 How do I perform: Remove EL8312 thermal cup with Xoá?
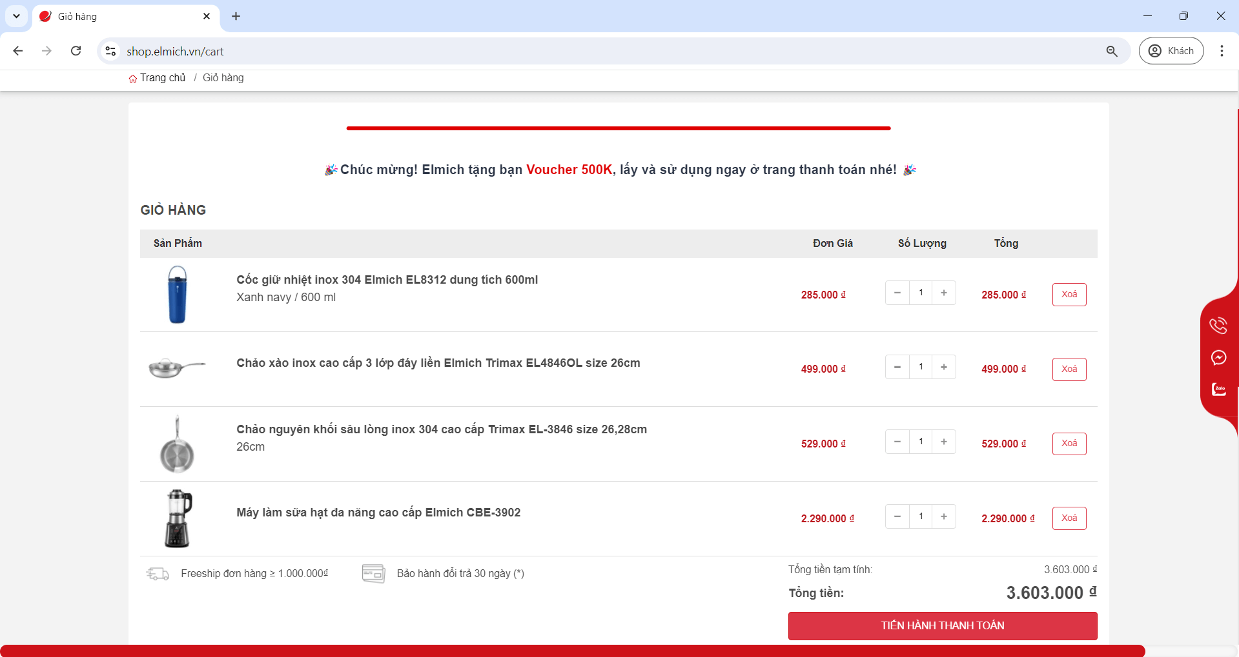click(x=1069, y=295)
